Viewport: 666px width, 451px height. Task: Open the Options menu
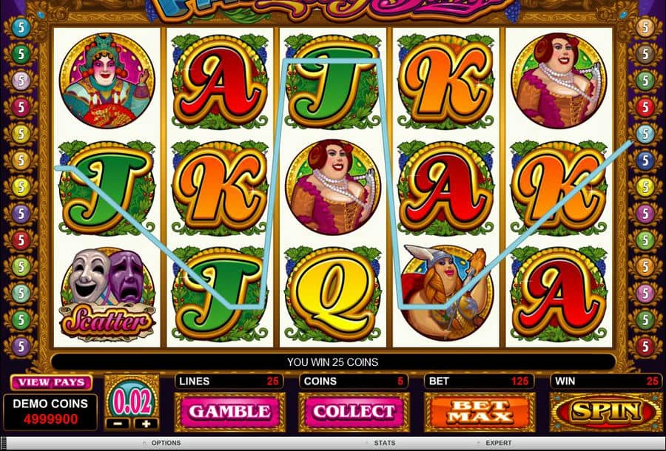tap(166, 443)
